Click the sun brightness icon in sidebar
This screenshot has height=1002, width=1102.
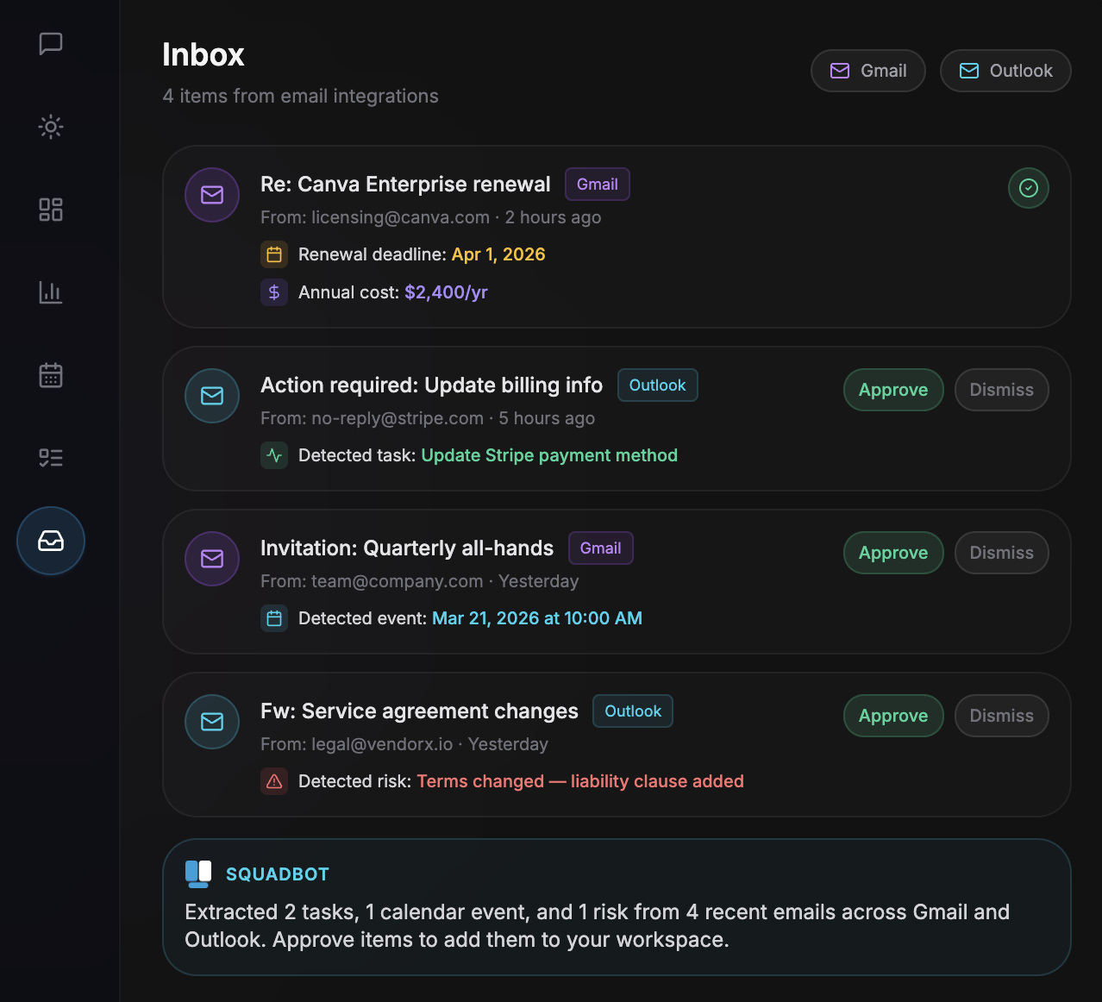tap(50, 127)
